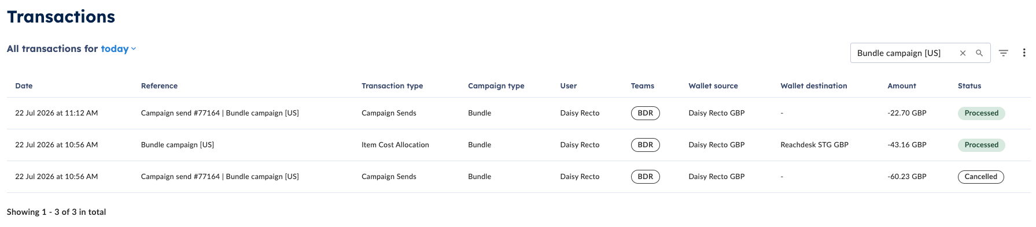Select the BDR team tag in the -22.70 GBP row
1036x227 pixels.
(x=645, y=113)
